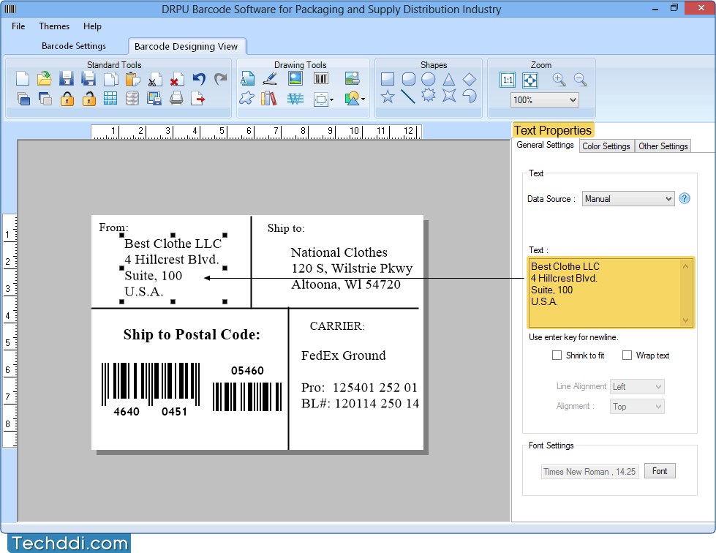Viewport: 716px width, 553px height.
Task: Select the Barcode Designing View tab
Action: point(186,46)
